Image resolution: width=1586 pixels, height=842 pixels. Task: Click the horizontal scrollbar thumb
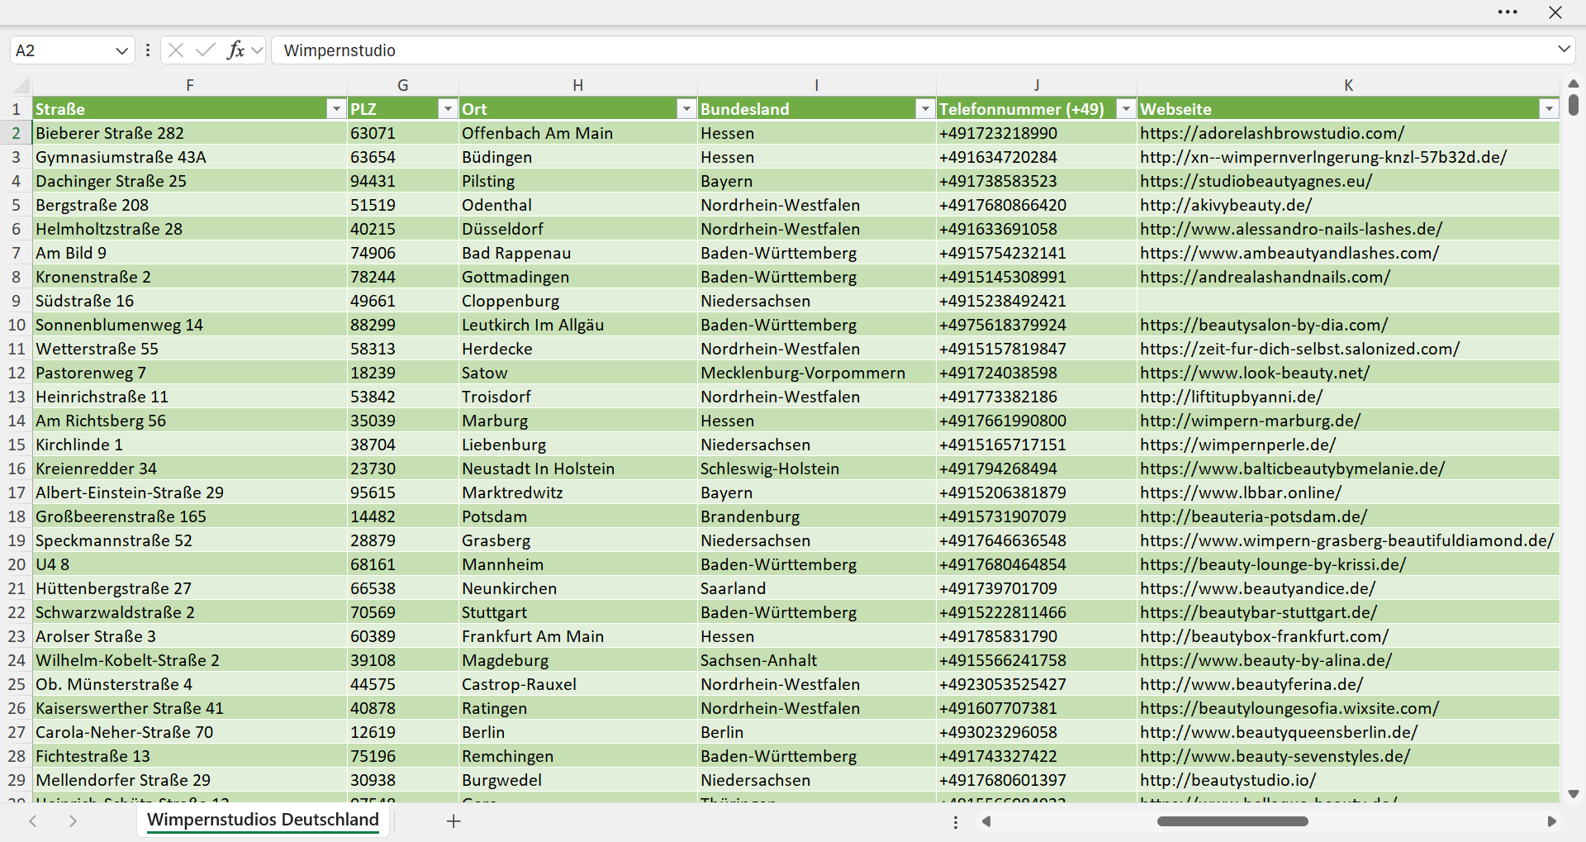tap(1232, 821)
